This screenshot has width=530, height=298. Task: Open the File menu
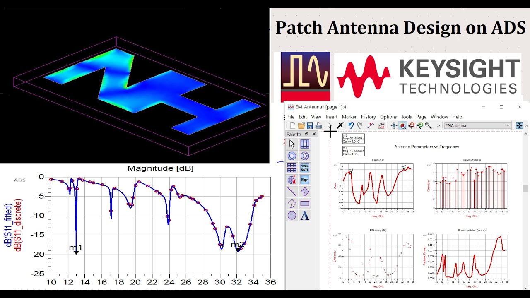pos(291,117)
